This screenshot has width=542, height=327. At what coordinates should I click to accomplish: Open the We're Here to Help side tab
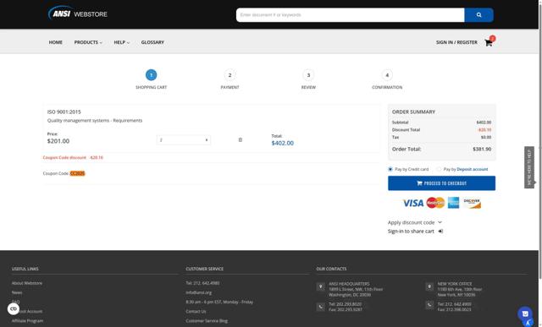coord(528,167)
